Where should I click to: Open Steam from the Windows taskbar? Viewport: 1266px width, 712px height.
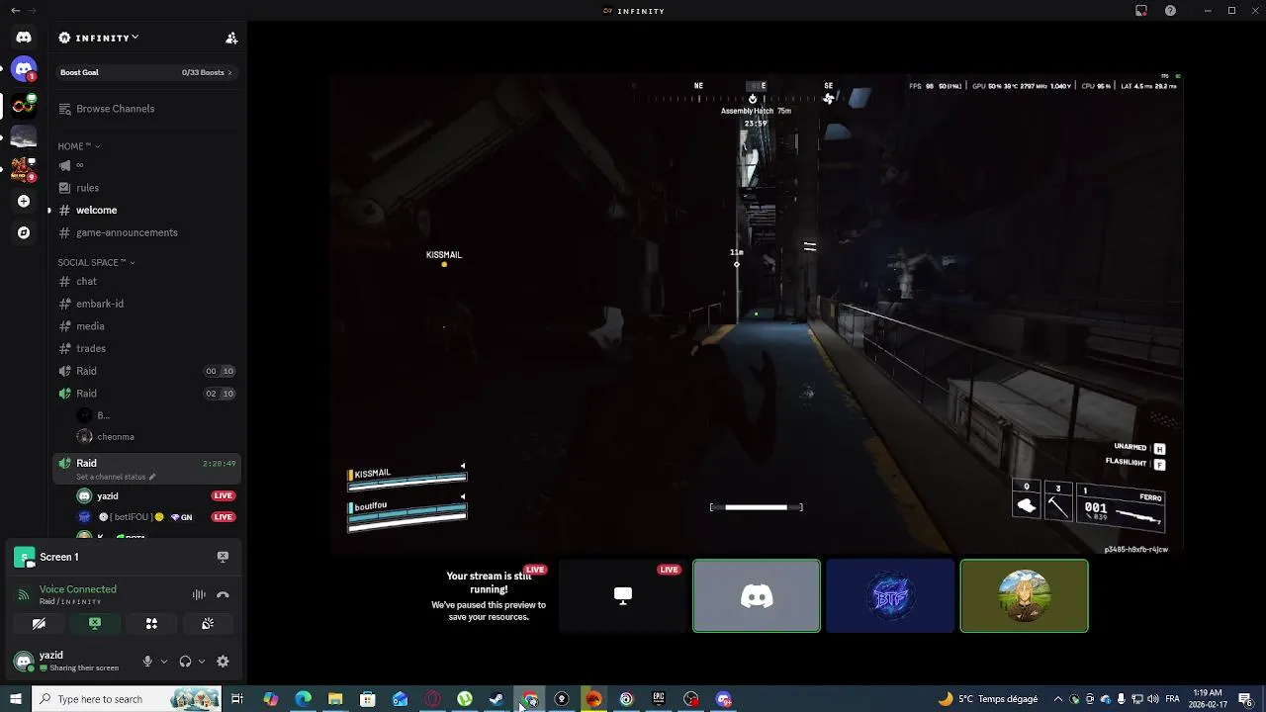pos(497,699)
